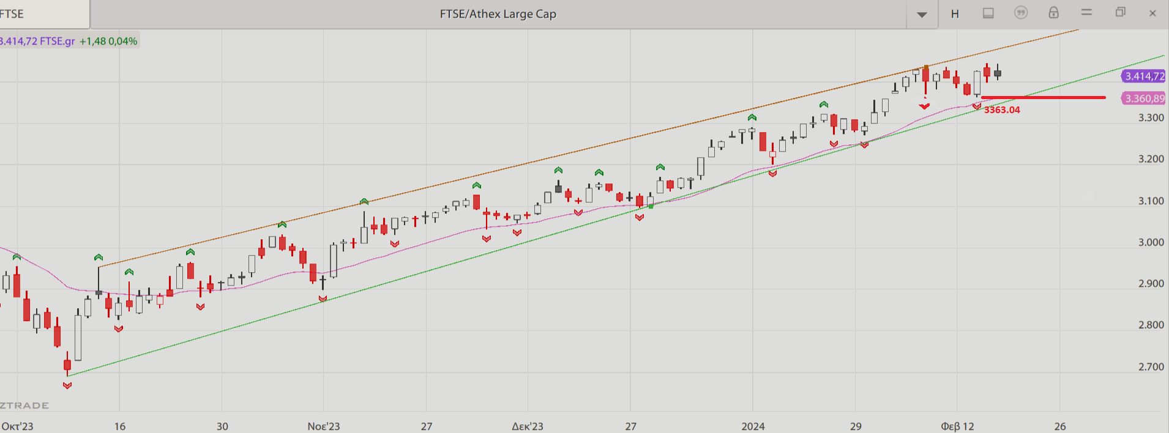This screenshot has width=1169, height=433.
Task: Click the H timeframe button
Action: click(955, 14)
